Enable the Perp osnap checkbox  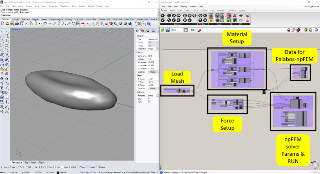coord(47,167)
